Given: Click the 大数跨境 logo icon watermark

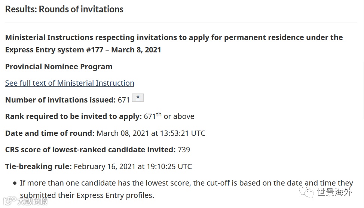Looking at the screenshot, I should (10, 201).
